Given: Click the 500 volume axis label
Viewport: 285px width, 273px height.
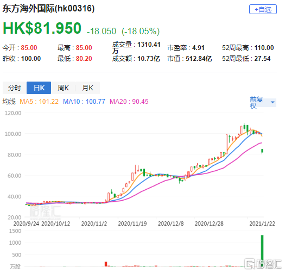Looking at the screenshot, I should point(16,255).
